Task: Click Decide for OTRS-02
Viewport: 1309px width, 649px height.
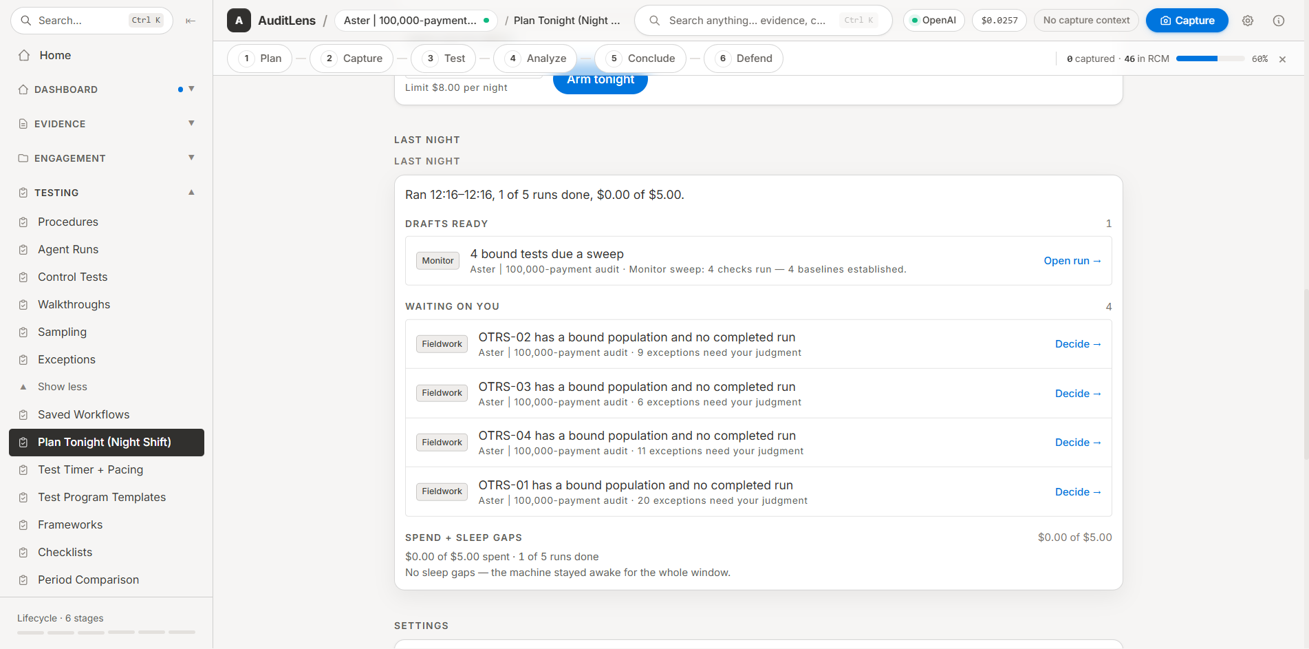Action: pyautogui.click(x=1078, y=344)
